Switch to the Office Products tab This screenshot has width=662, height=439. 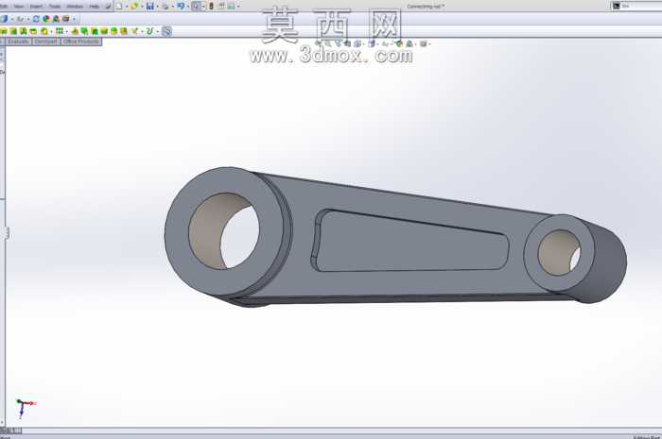point(81,42)
